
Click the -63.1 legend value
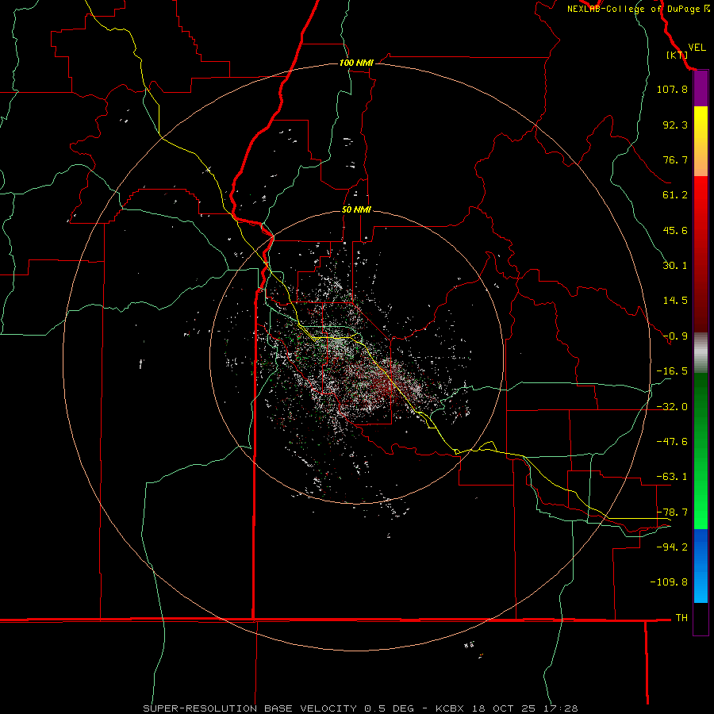point(672,477)
